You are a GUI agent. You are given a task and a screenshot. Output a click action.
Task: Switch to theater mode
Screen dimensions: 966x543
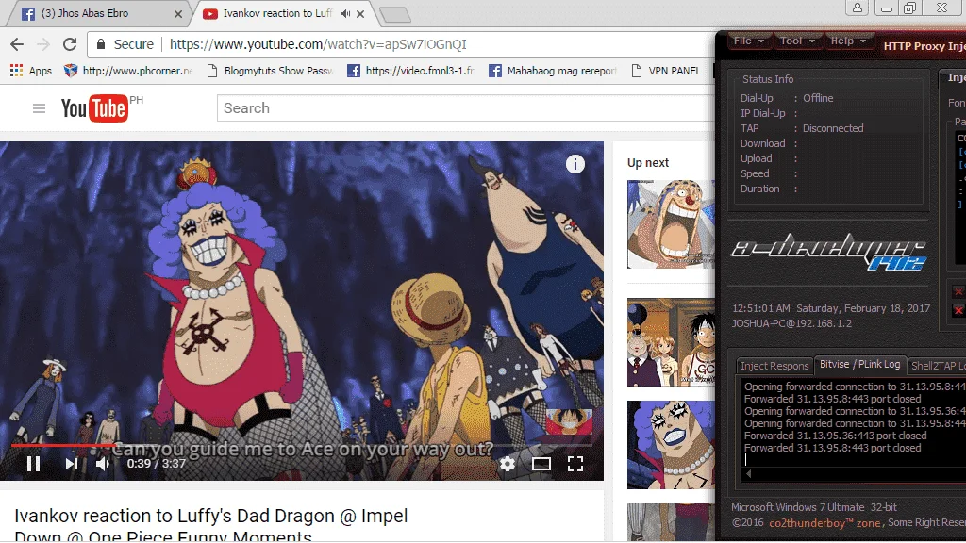[541, 464]
